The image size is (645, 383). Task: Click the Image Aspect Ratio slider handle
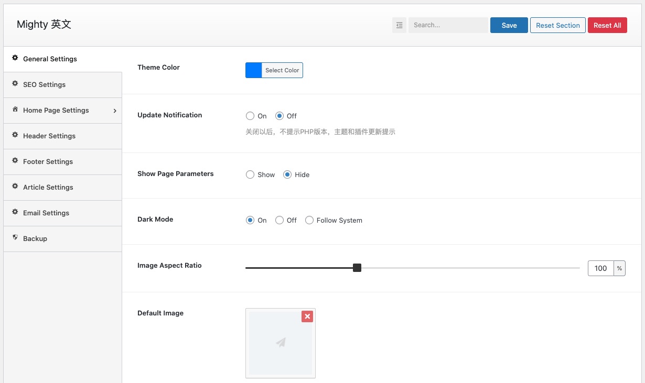pyautogui.click(x=357, y=268)
